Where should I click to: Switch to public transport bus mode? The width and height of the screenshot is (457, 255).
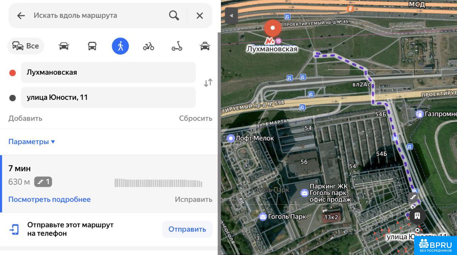click(92, 46)
